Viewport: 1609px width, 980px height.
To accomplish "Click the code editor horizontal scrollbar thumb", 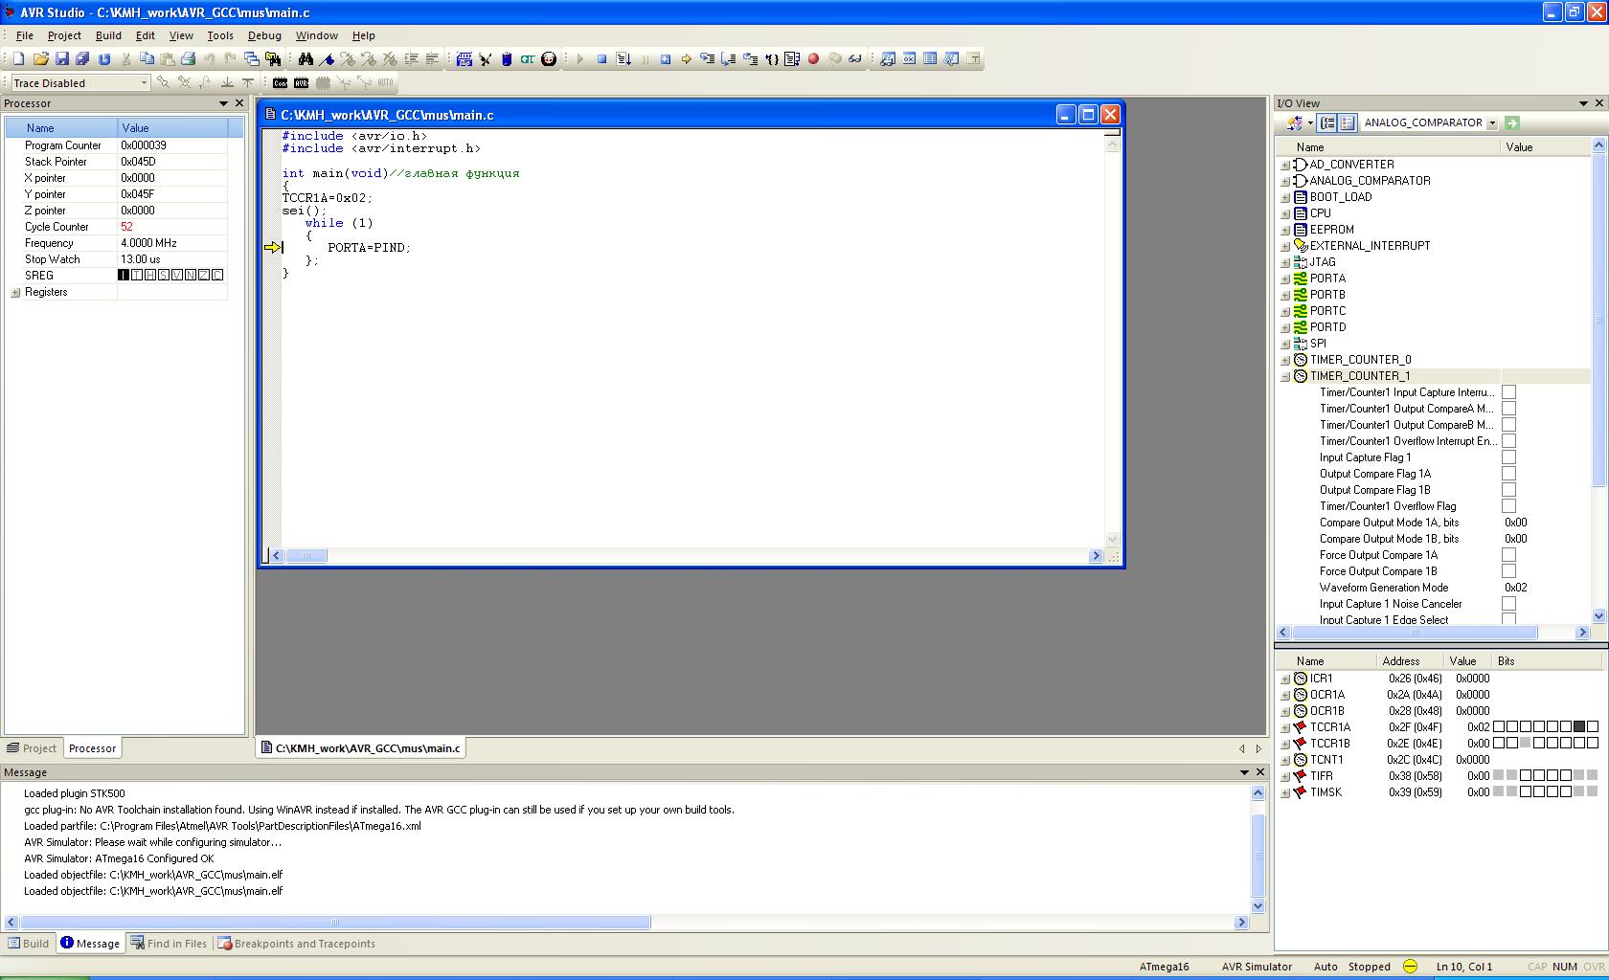I will click(306, 556).
